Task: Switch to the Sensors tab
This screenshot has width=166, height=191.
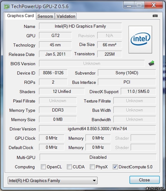Action: (x=45, y=16)
